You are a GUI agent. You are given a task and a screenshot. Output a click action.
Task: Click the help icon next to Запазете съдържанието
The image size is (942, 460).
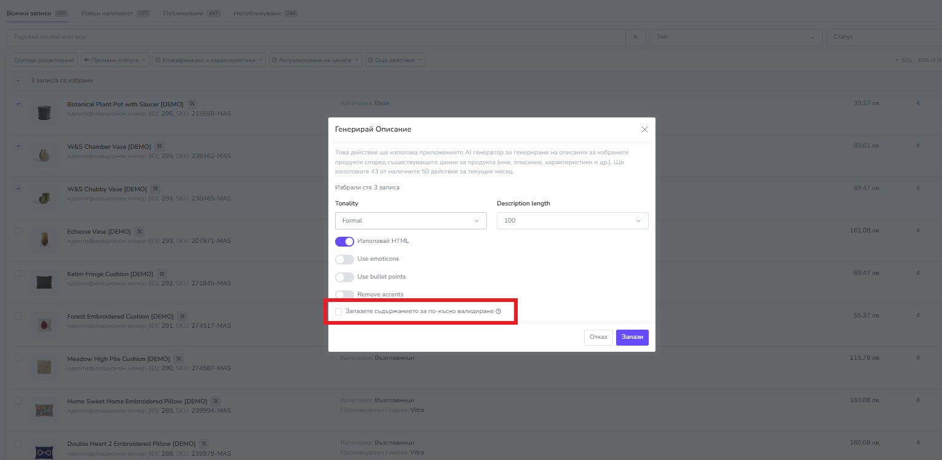coord(498,312)
